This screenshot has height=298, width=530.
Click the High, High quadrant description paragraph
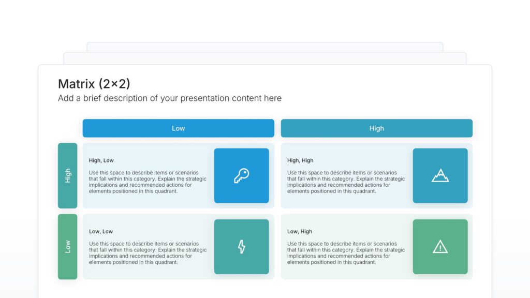pos(346,182)
